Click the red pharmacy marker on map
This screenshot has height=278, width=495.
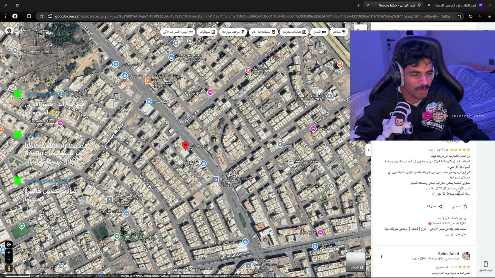pyautogui.click(x=248, y=70)
